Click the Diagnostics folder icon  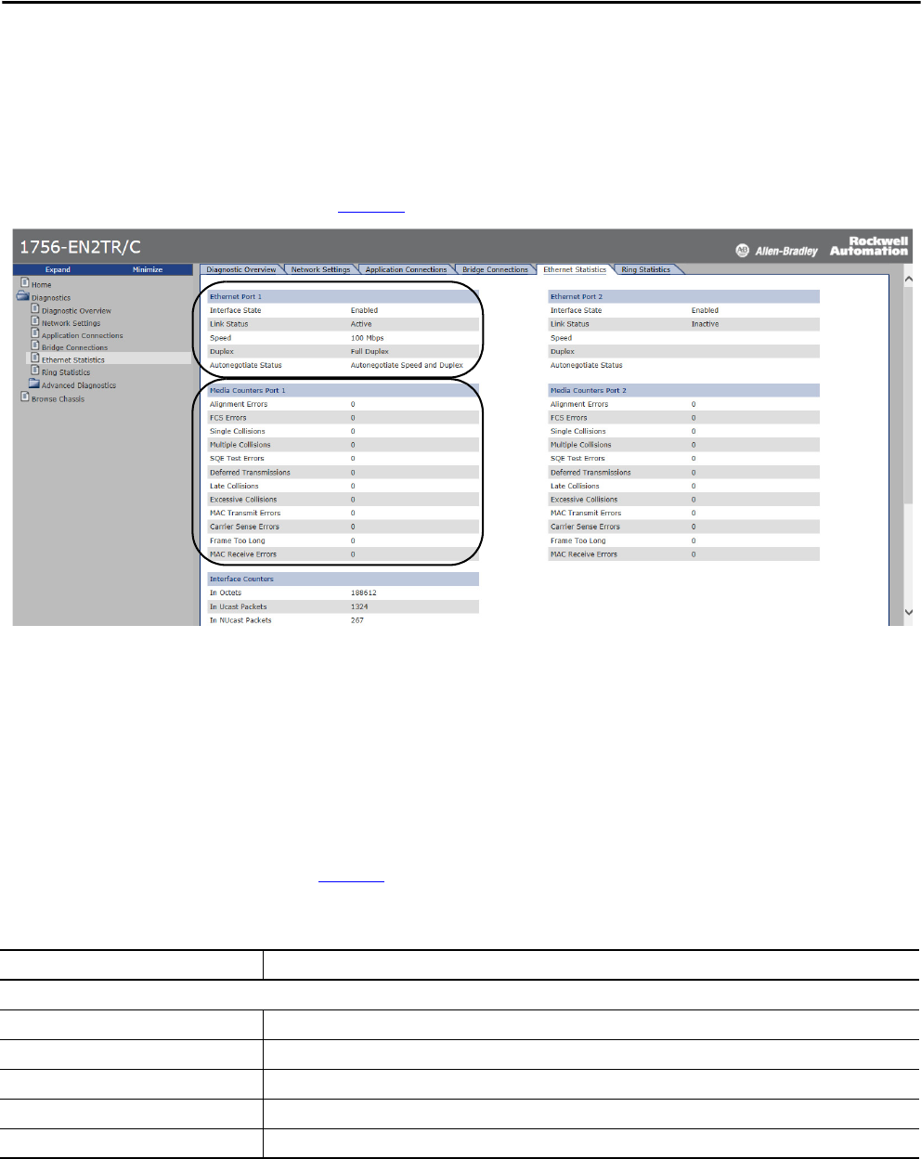[23, 296]
